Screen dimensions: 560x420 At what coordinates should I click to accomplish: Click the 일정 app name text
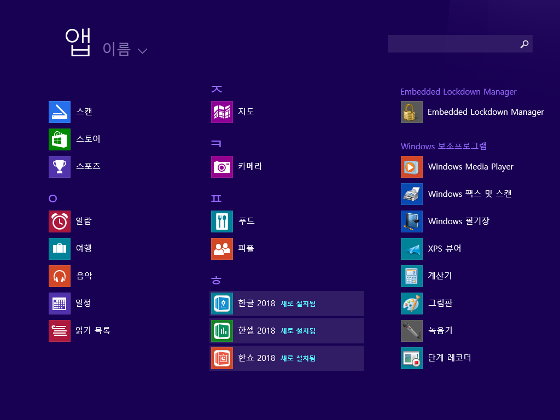point(83,303)
